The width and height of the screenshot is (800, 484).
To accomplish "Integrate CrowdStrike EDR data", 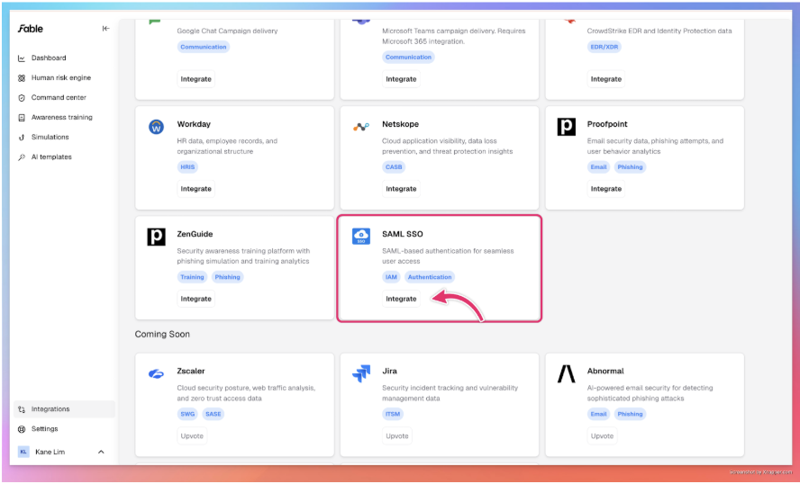I will (x=606, y=79).
